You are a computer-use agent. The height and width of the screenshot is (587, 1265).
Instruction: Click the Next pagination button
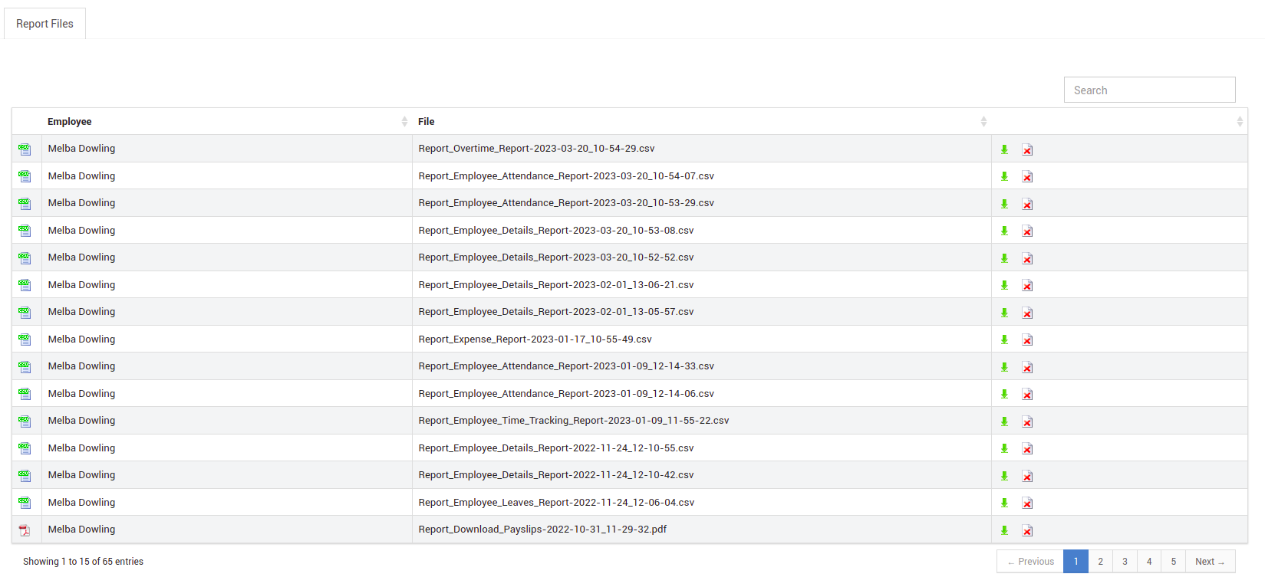(1210, 562)
